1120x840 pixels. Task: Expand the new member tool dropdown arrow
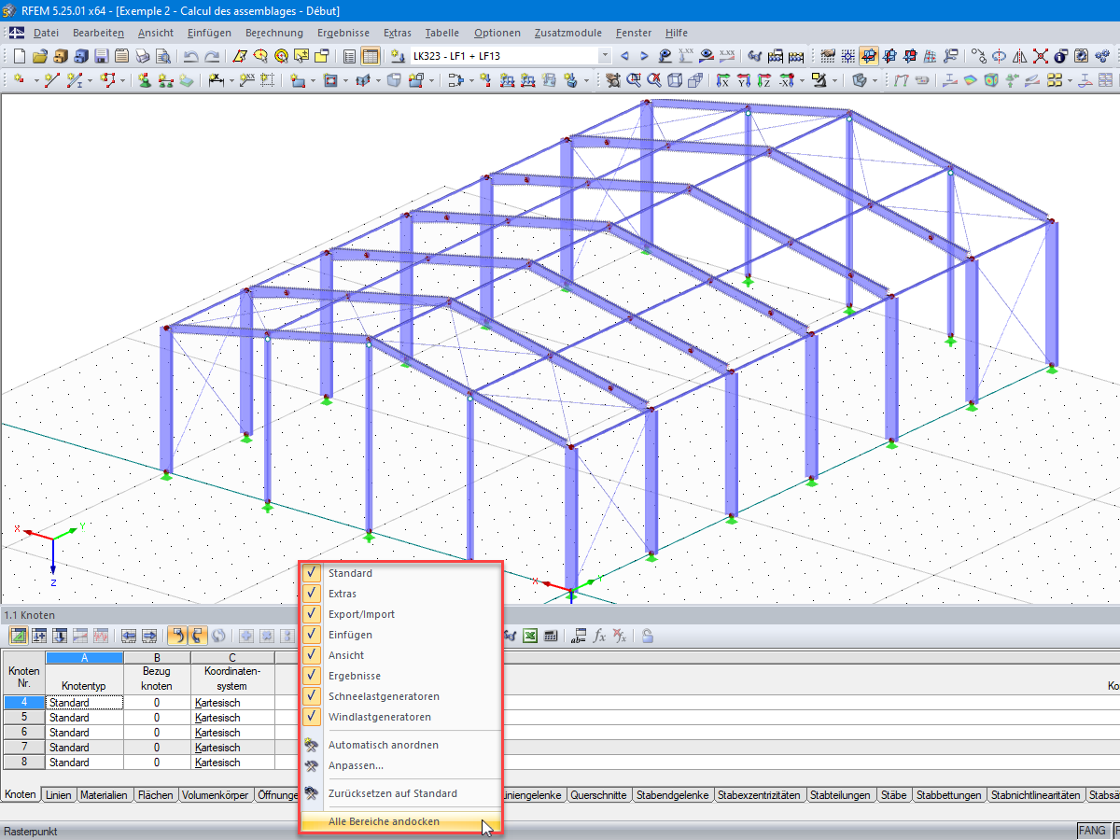coord(90,80)
